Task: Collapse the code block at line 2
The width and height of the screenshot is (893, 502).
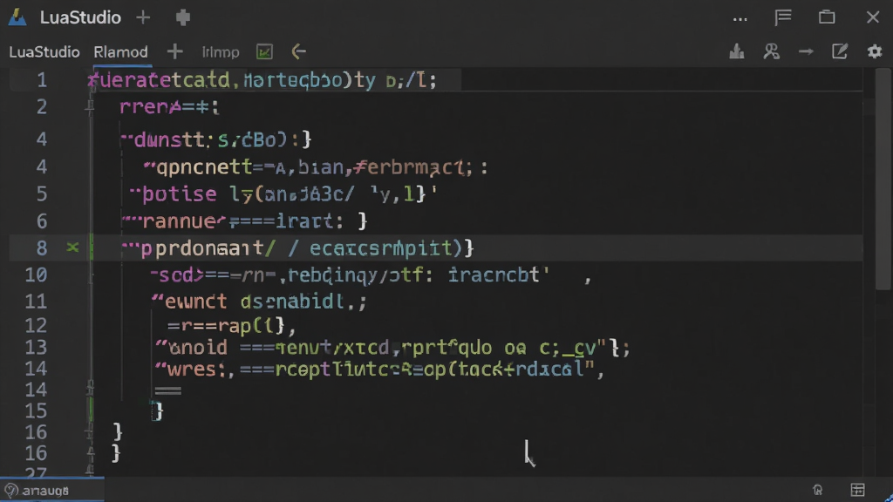Action: [x=90, y=105]
